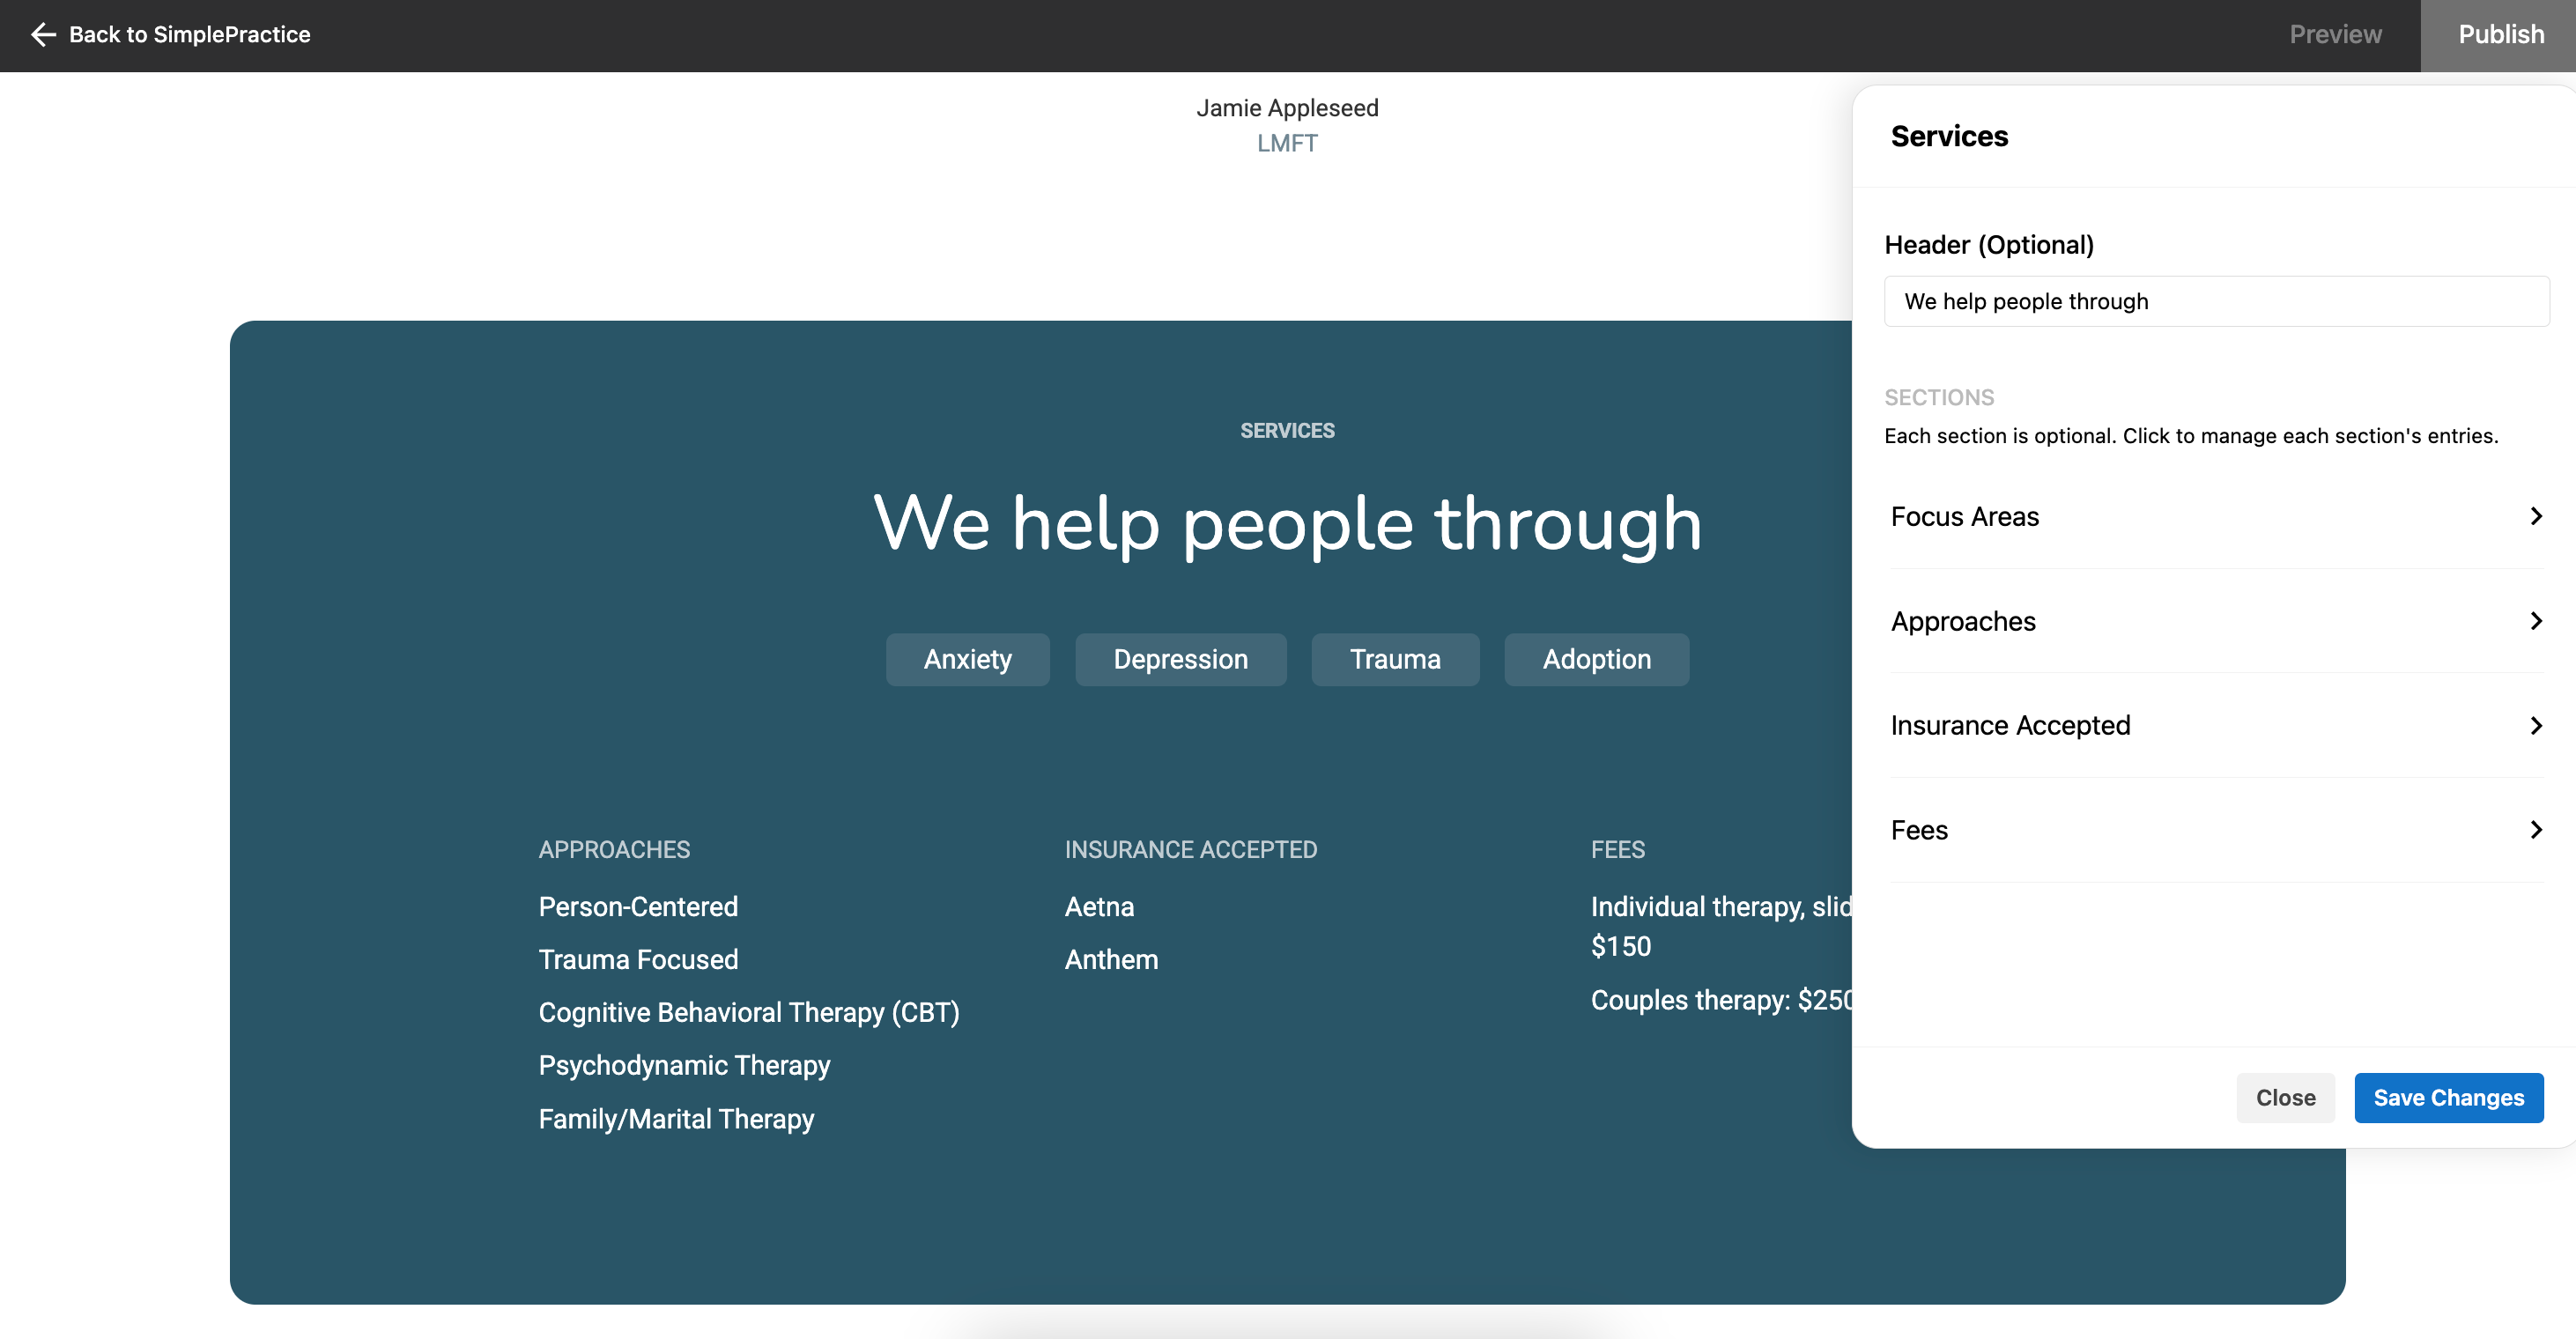Viewport: 2576px width, 1339px height.
Task: Select the Depression focus tag
Action: pos(1180,660)
